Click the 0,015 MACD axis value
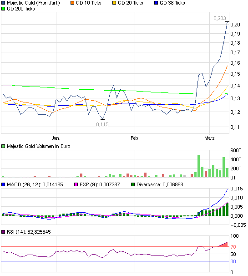This screenshot has width=248, height=276. [237, 189]
